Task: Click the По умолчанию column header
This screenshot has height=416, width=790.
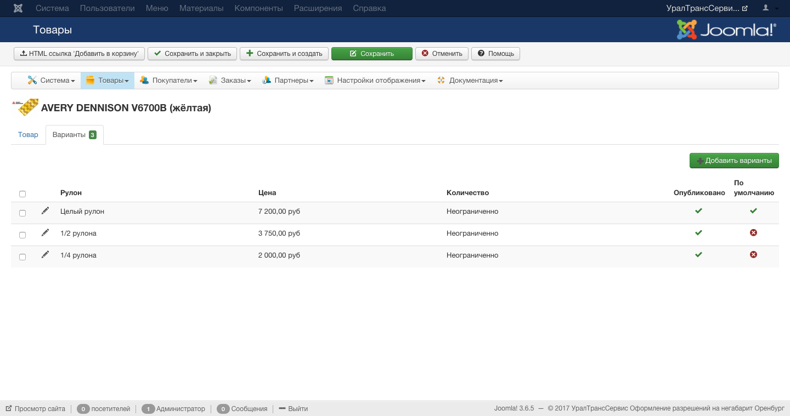Action: tap(754, 188)
